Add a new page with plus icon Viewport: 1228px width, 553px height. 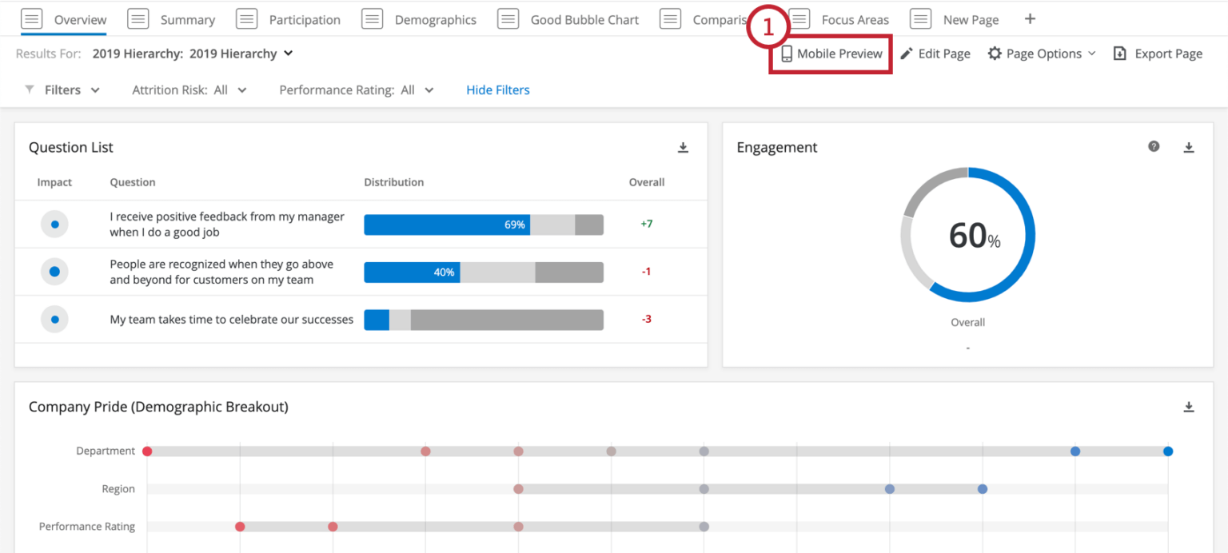(x=1030, y=19)
